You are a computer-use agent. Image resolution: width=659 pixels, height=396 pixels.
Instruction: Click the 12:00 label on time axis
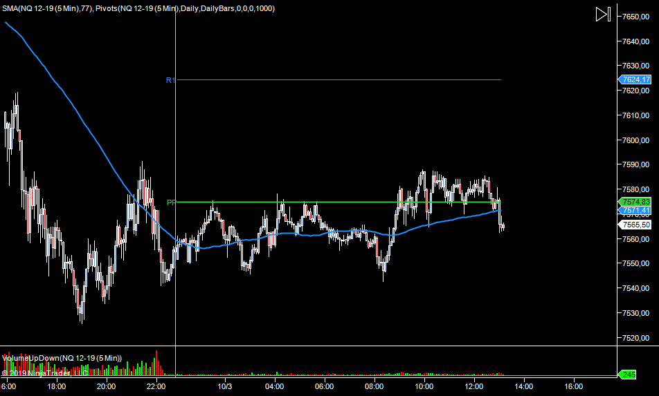(474, 386)
